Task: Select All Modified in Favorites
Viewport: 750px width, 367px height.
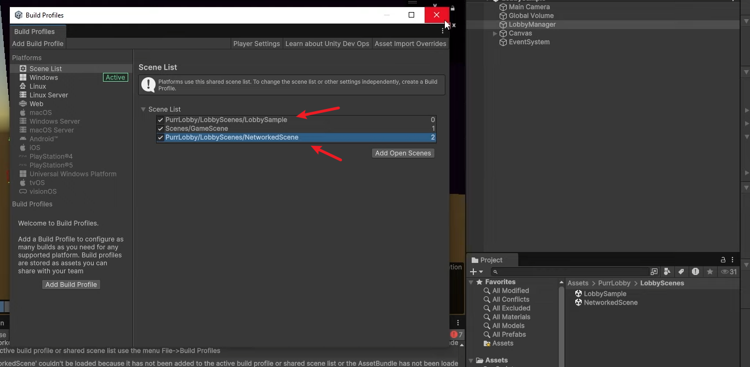Action: tap(511, 291)
